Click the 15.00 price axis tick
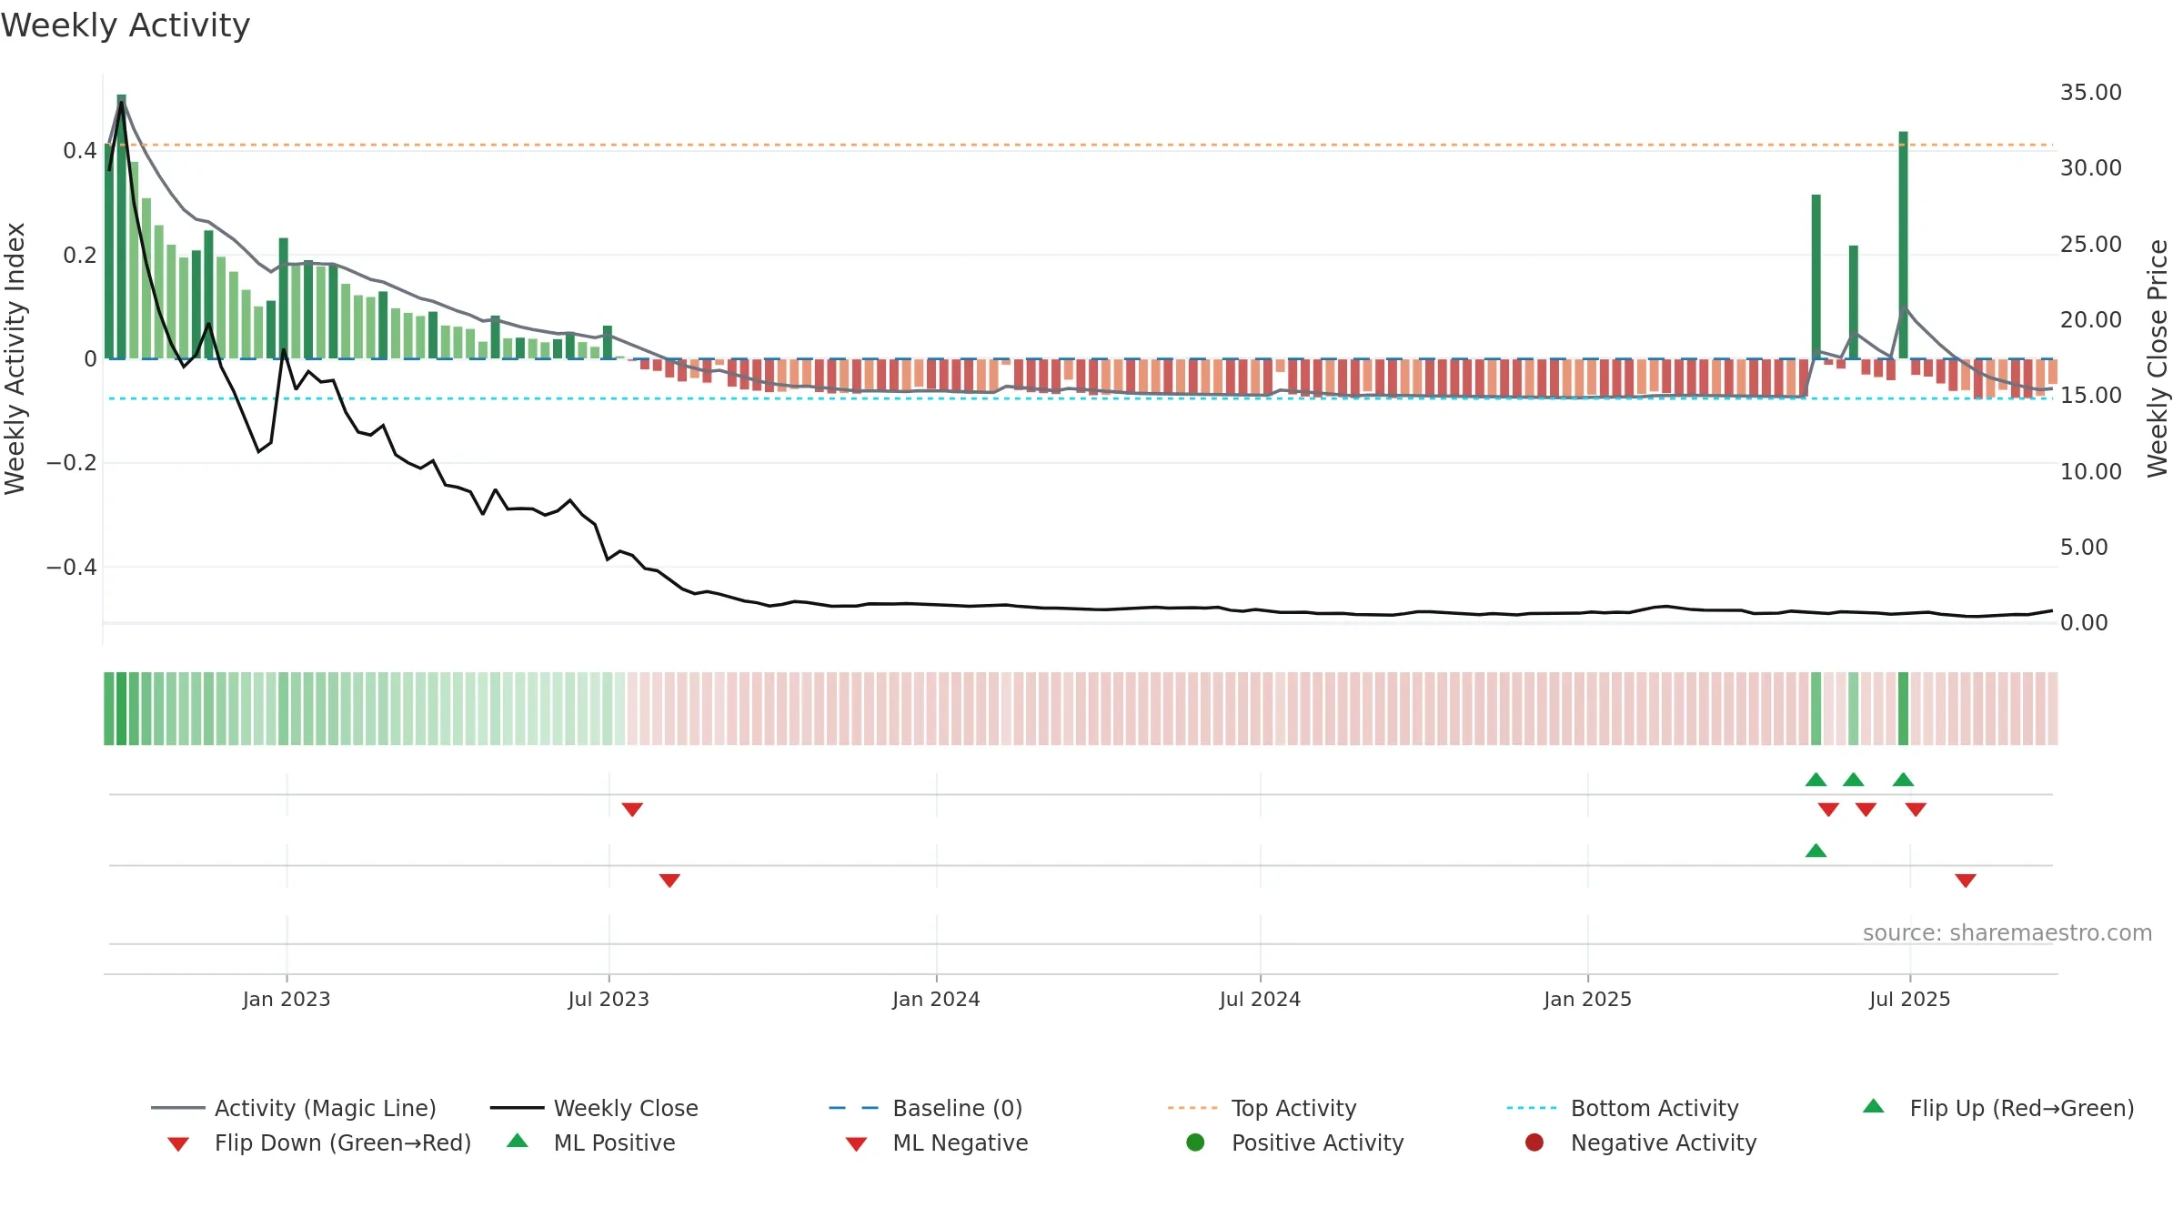This screenshot has width=2183, height=1228. pyautogui.click(x=2090, y=395)
